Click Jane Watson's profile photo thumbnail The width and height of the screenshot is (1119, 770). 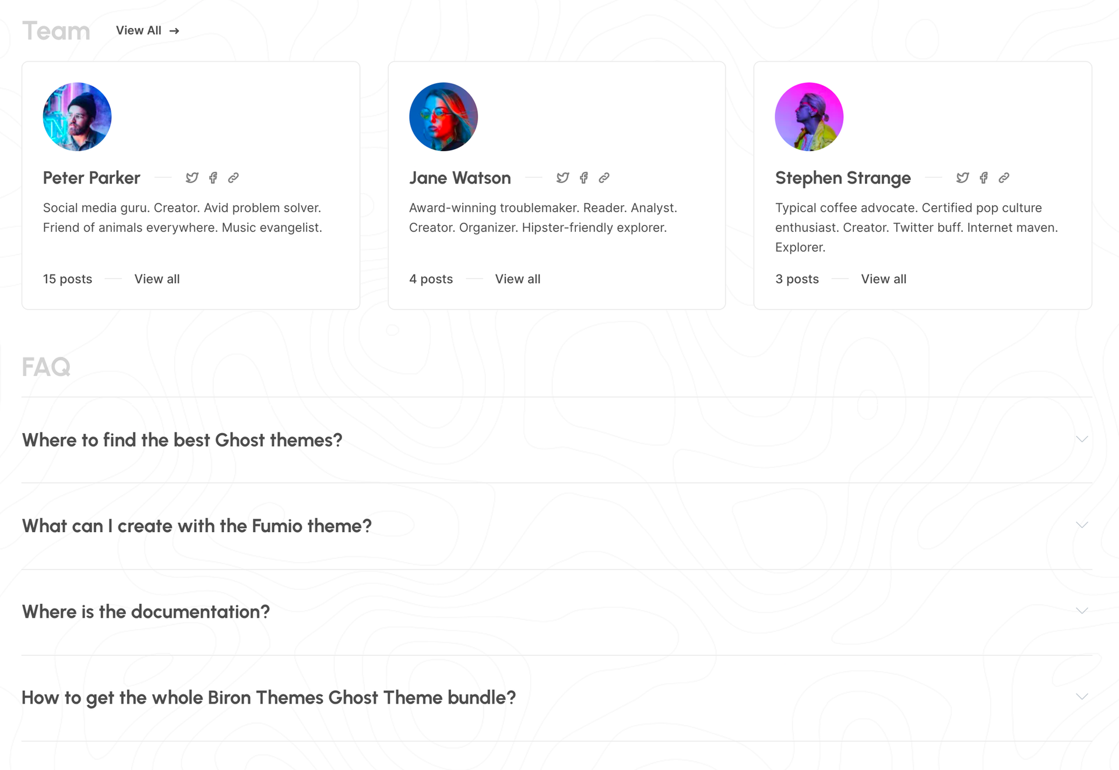[x=443, y=117]
